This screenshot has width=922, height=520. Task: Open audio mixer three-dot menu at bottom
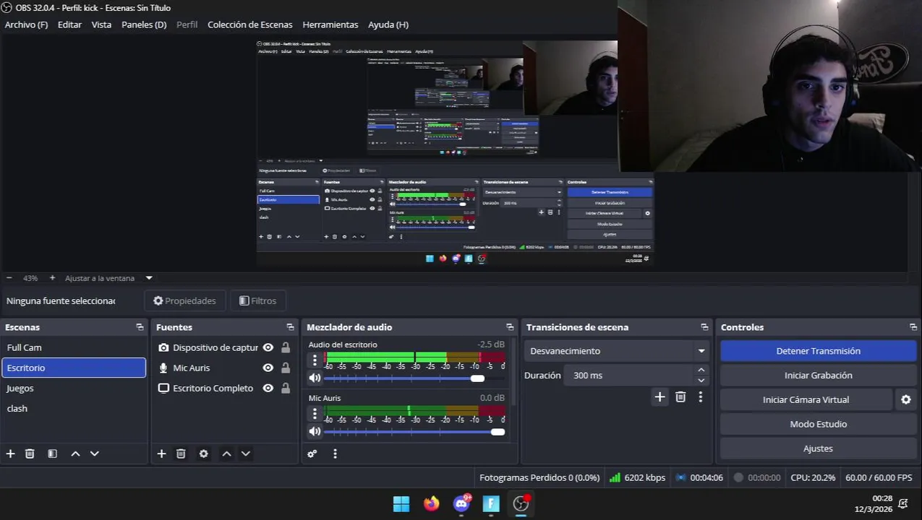point(335,454)
